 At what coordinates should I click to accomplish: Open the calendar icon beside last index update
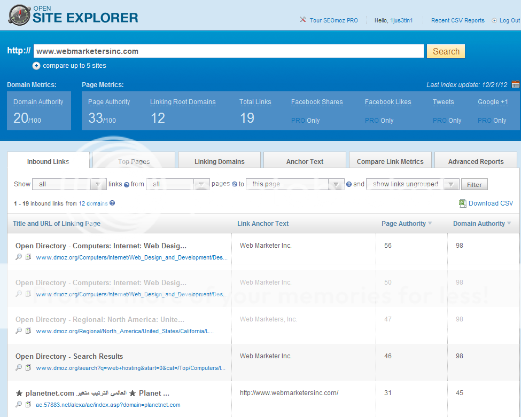515,84
